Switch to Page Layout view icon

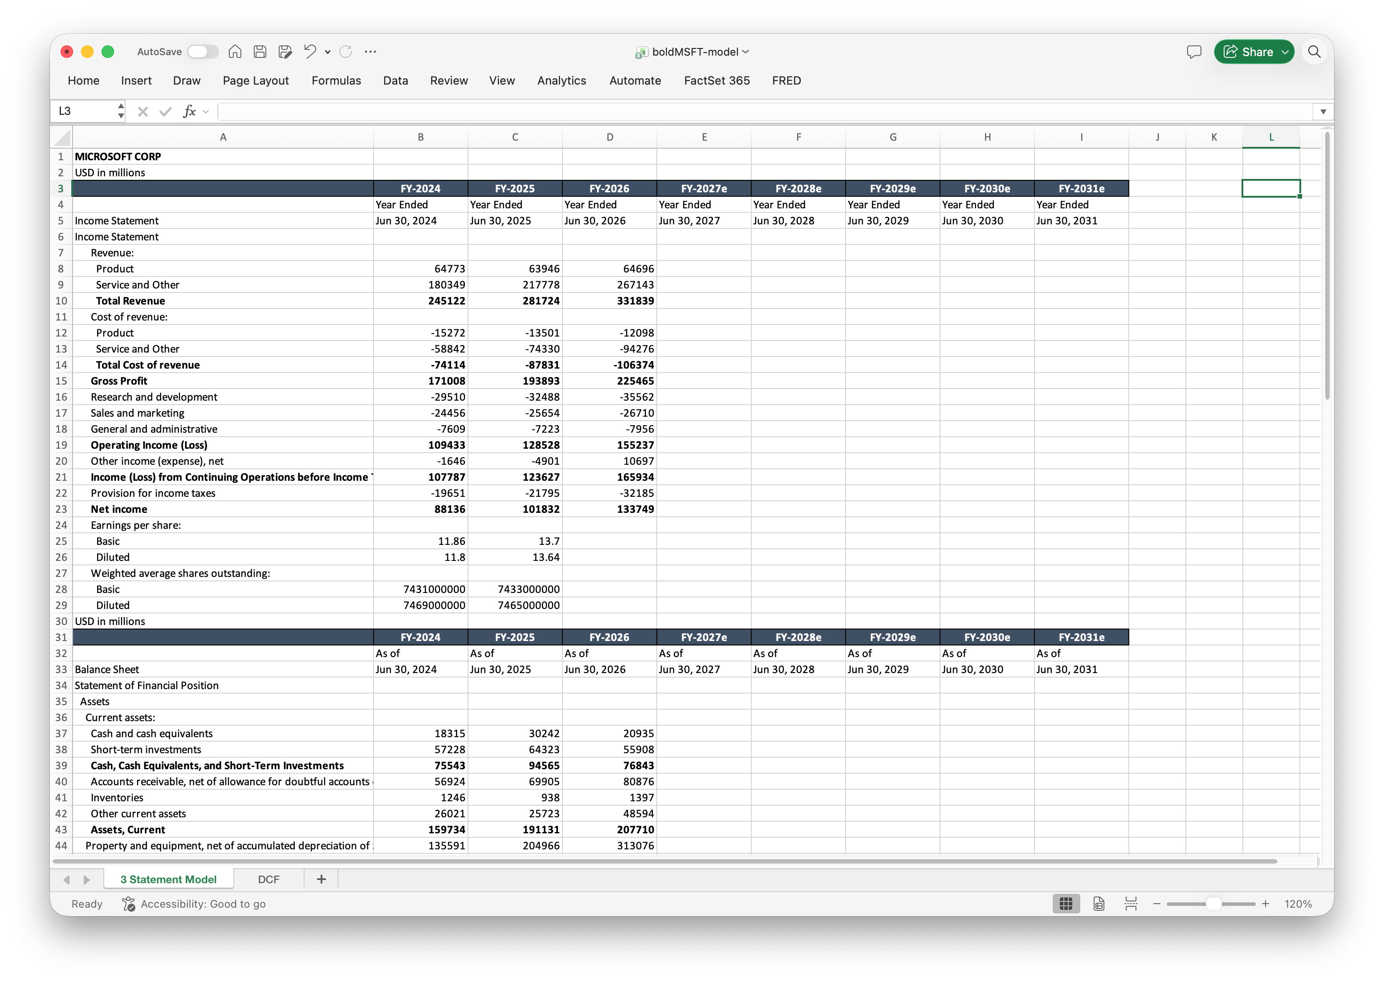(1099, 904)
